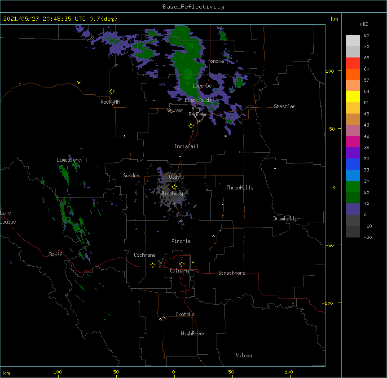The width and height of the screenshot is (387, 378).
Task: Click the -30 value on the dBZ scale
Action: [368, 237]
